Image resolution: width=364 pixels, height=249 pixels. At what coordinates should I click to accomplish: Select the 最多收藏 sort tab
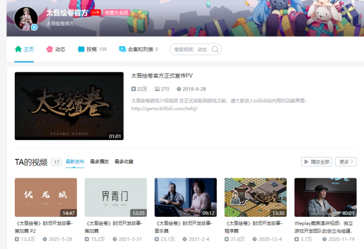(124, 162)
